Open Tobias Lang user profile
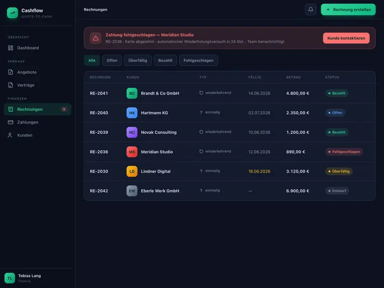 pos(37,278)
